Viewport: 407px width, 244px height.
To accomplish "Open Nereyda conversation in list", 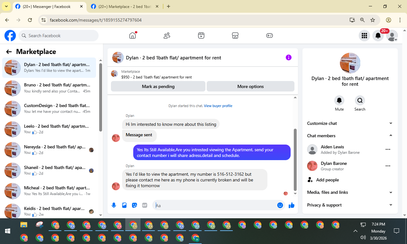I will click(x=49, y=150).
